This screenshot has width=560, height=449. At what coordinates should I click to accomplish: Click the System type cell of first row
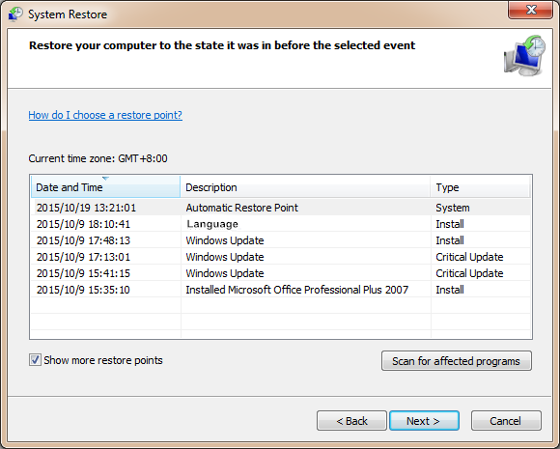point(453,208)
